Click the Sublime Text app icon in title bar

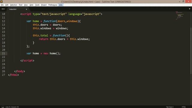1,1
